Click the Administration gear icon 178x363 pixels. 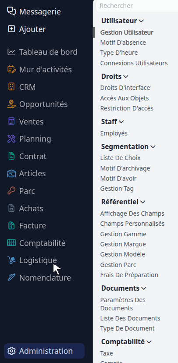[x=11, y=351]
